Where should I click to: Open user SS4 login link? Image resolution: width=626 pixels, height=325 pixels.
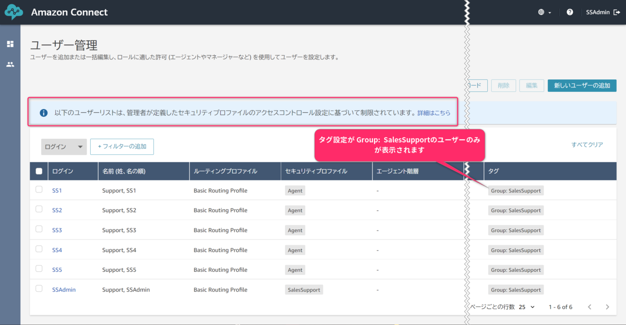pos(57,250)
